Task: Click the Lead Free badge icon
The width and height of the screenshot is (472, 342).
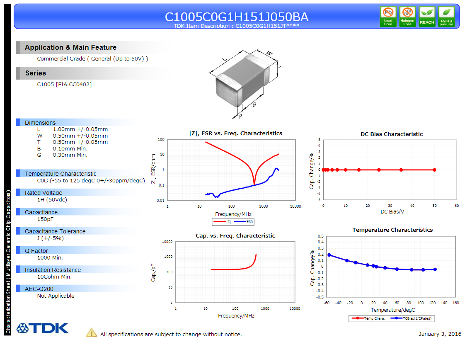Action: pos(388,17)
